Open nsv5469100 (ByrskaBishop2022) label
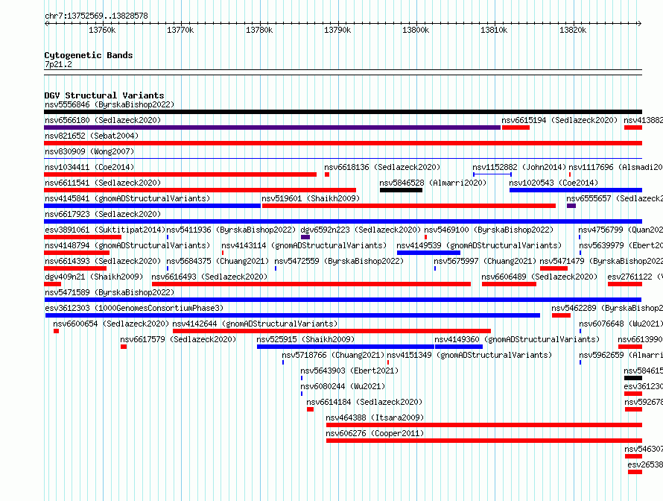 [489, 230]
